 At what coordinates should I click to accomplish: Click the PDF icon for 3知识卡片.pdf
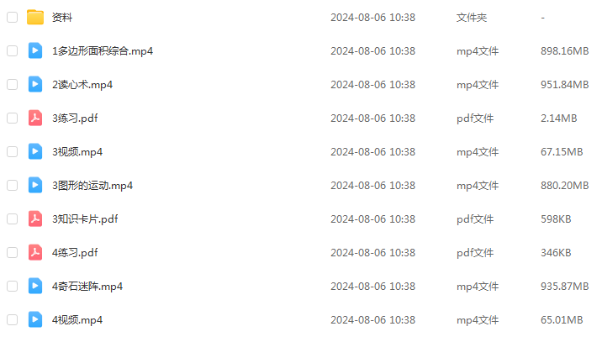pyautogui.click(x=35, y=219)
